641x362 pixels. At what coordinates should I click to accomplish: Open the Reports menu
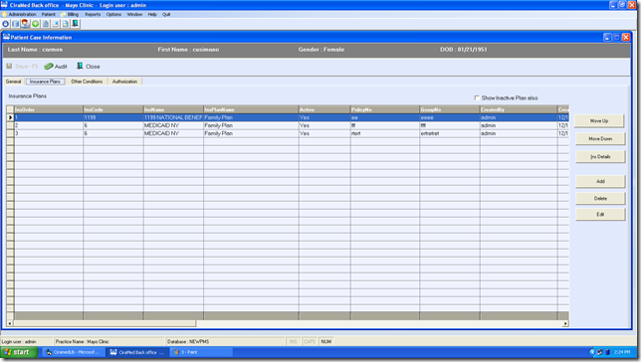pyautogui.click(x=93, y=14)
